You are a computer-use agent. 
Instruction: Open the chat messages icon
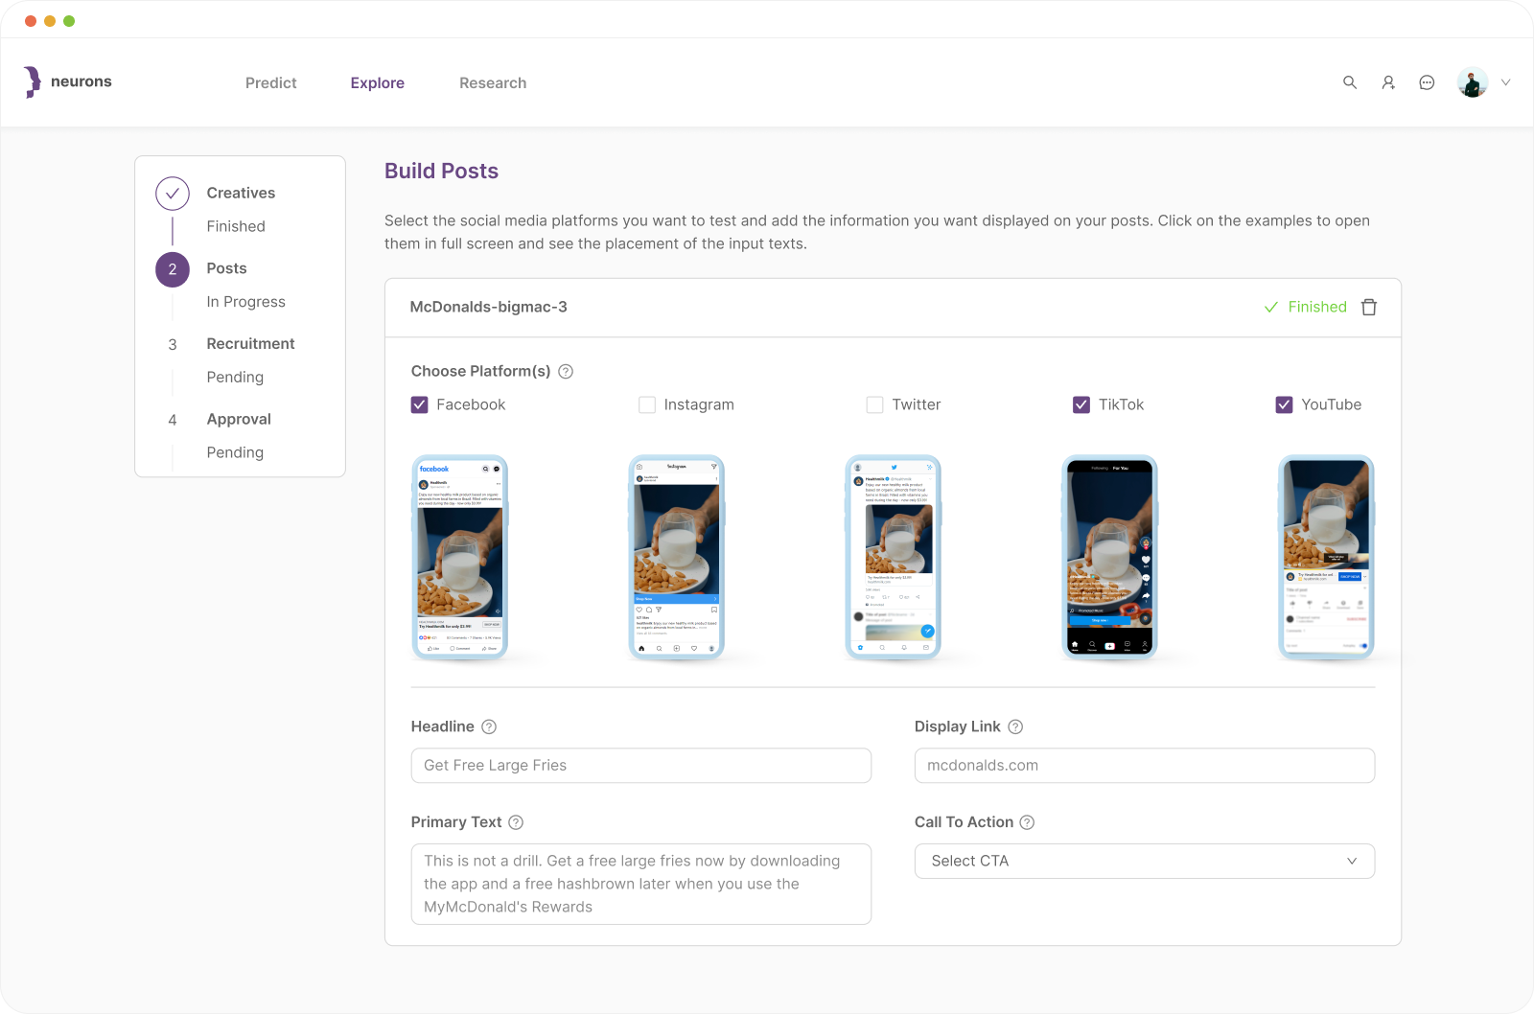click(x=1427, y=82)
